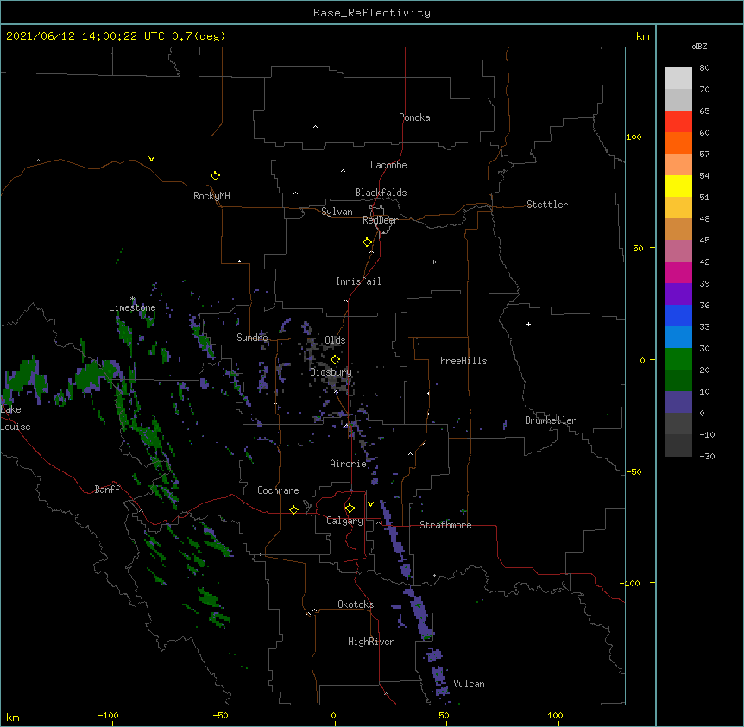Click the RedDeer city label
Image resolution: width=744 pixels, height=727 pixels.
point(380,220)
